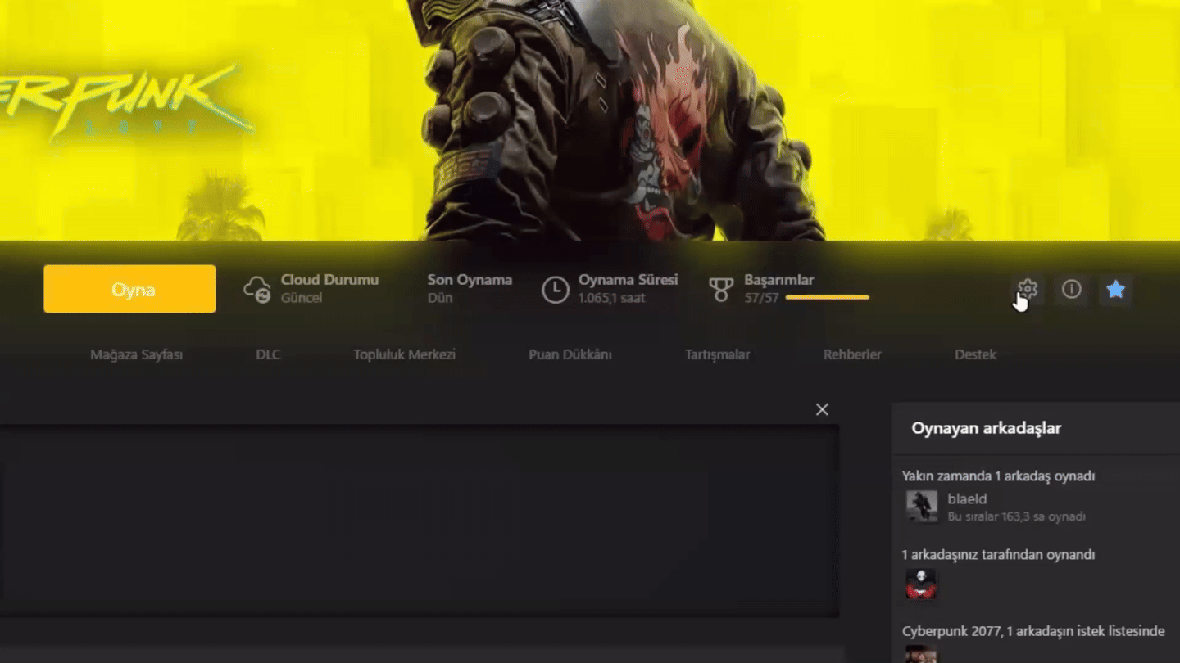Open the Mağaza Sayfası link

tap(136, 354)
